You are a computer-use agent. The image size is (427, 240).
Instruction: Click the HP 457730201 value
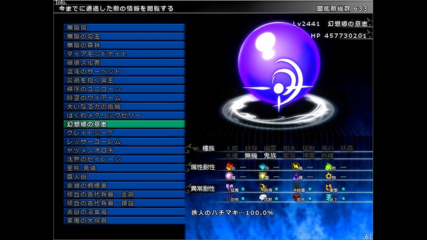[x=339, y=36]
